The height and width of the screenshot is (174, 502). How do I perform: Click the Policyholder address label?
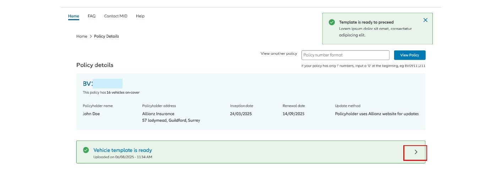(159, 106)
